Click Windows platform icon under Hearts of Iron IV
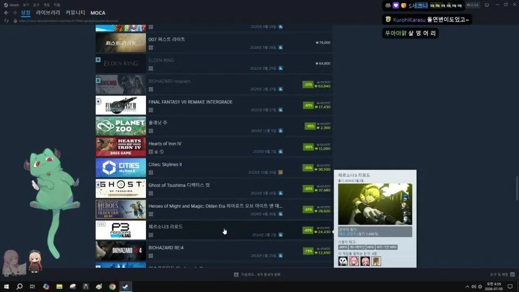 click(x=151, y=151)
